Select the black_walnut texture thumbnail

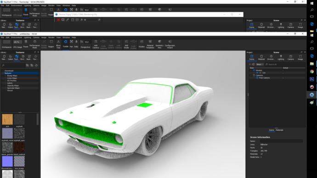[x=19, y=147]
